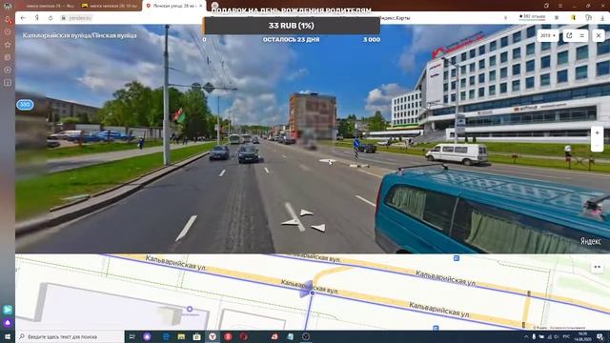Switch to the second tab with yellow icon
Image resolution: width=610 pixels, height=343 pixels.
point(110,6)
